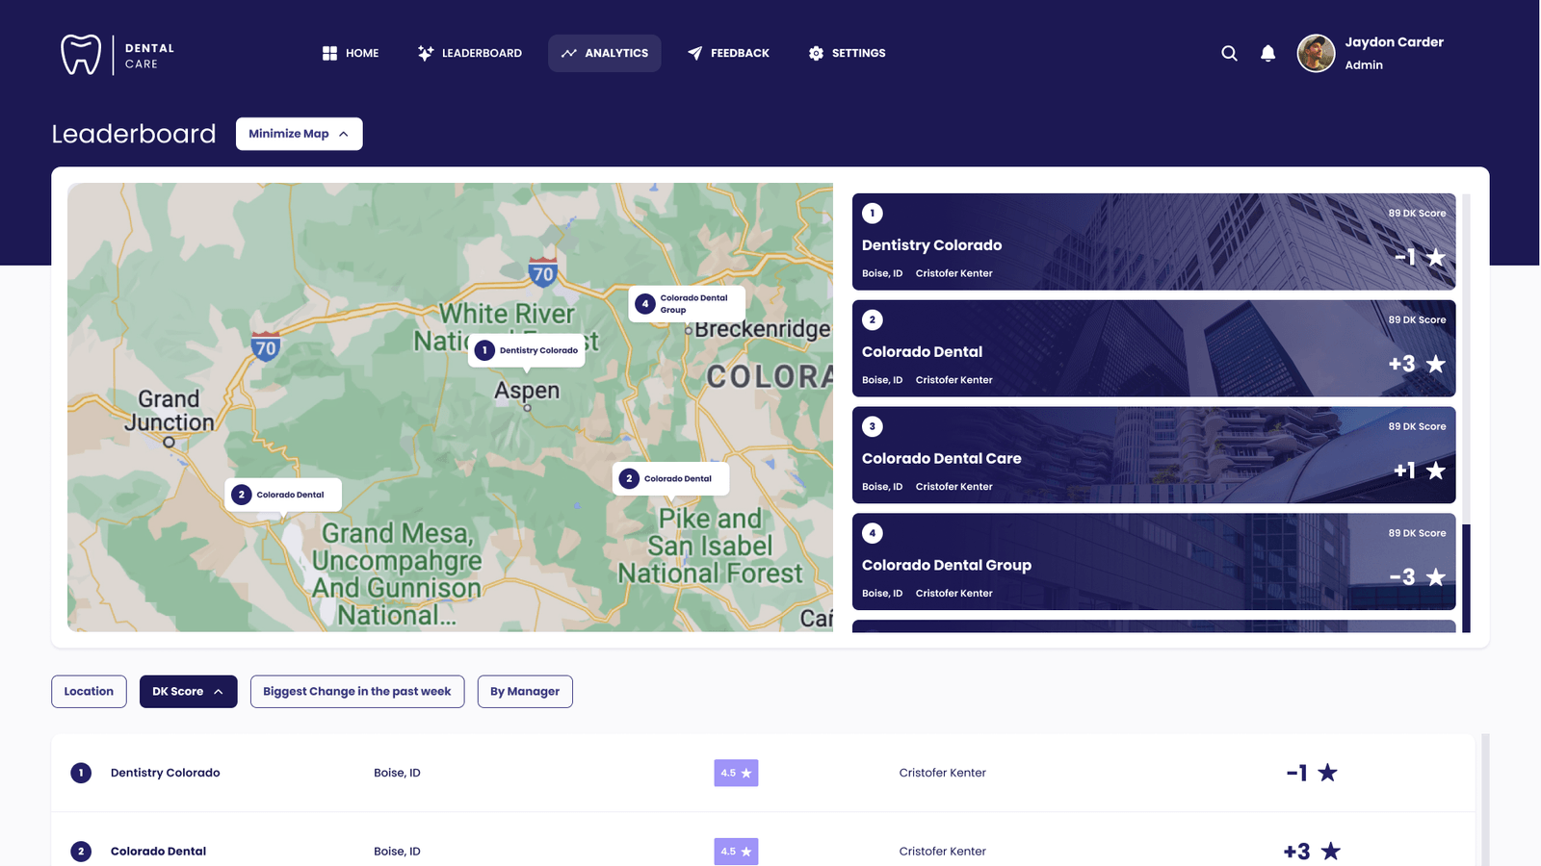Open the Colorado Dental Care leaderboard card
Screen dimensions: 1541x866
[x=1153, y=455]
